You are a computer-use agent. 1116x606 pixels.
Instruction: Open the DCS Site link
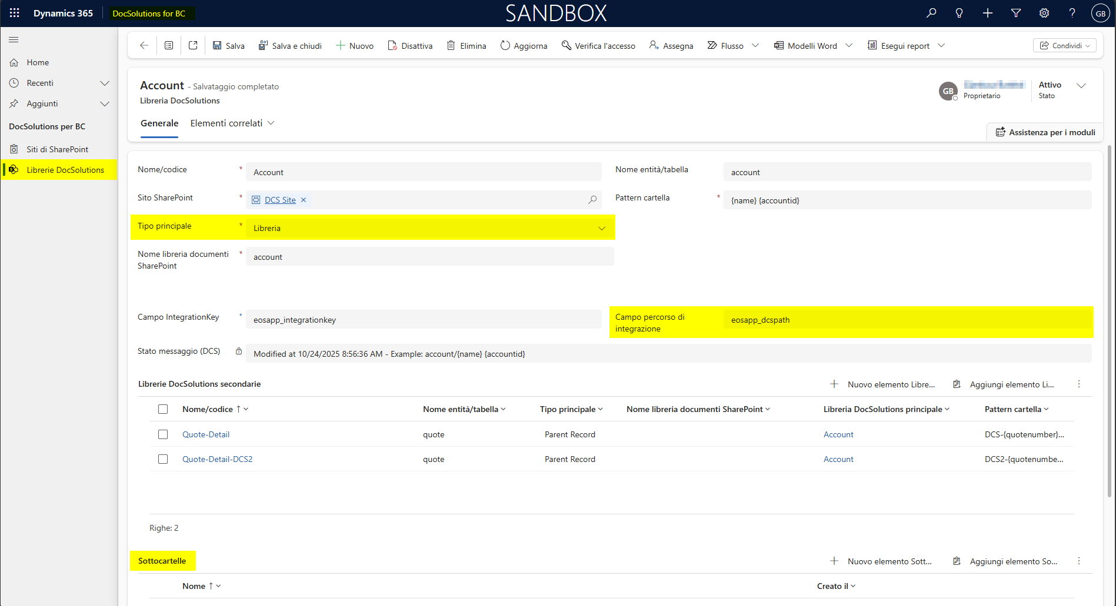280,200
